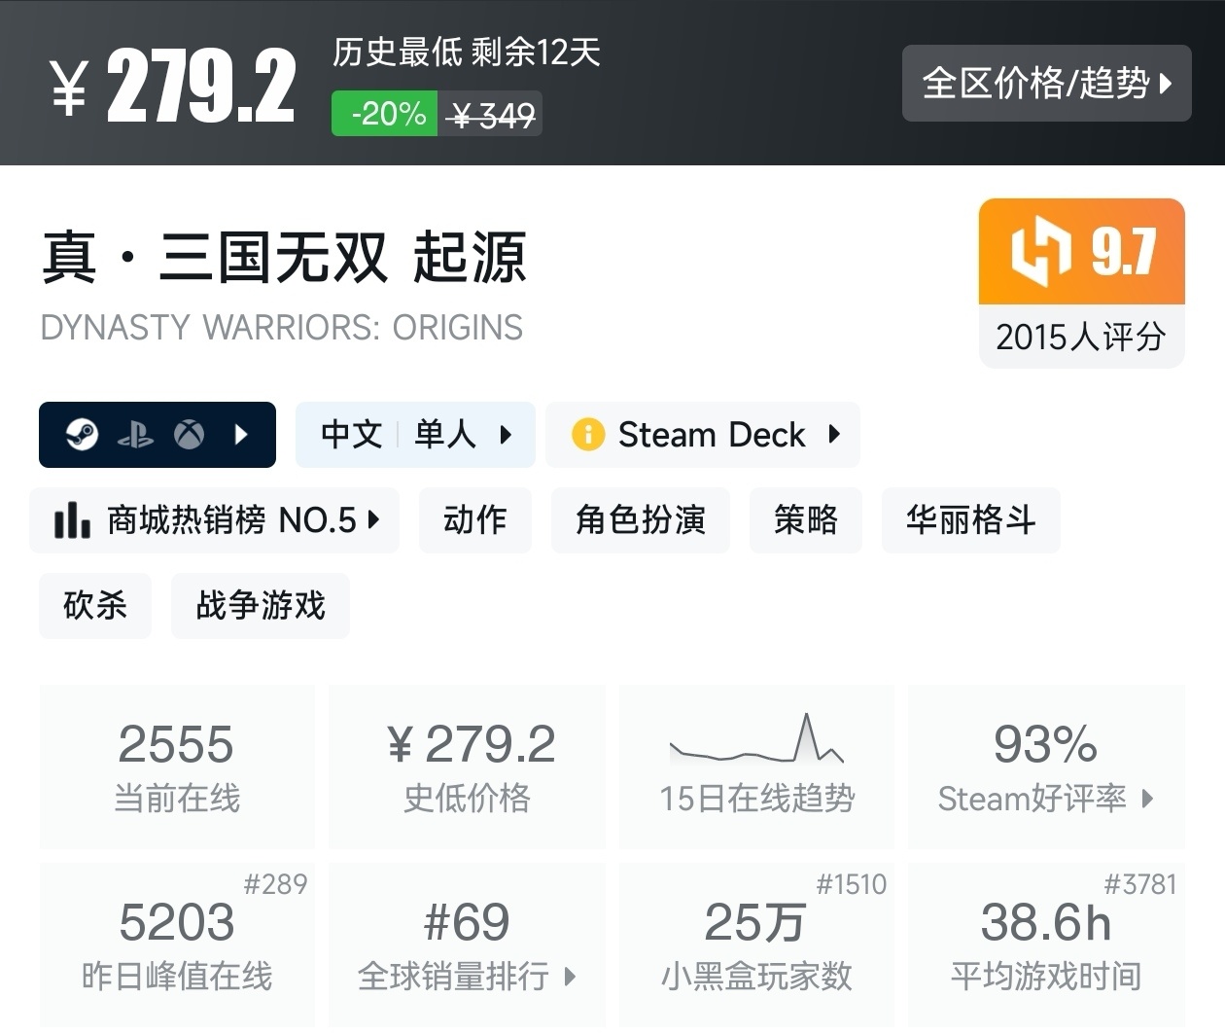
Task: Select the 战争游戏 tag
Action: (x=261, y=606)
